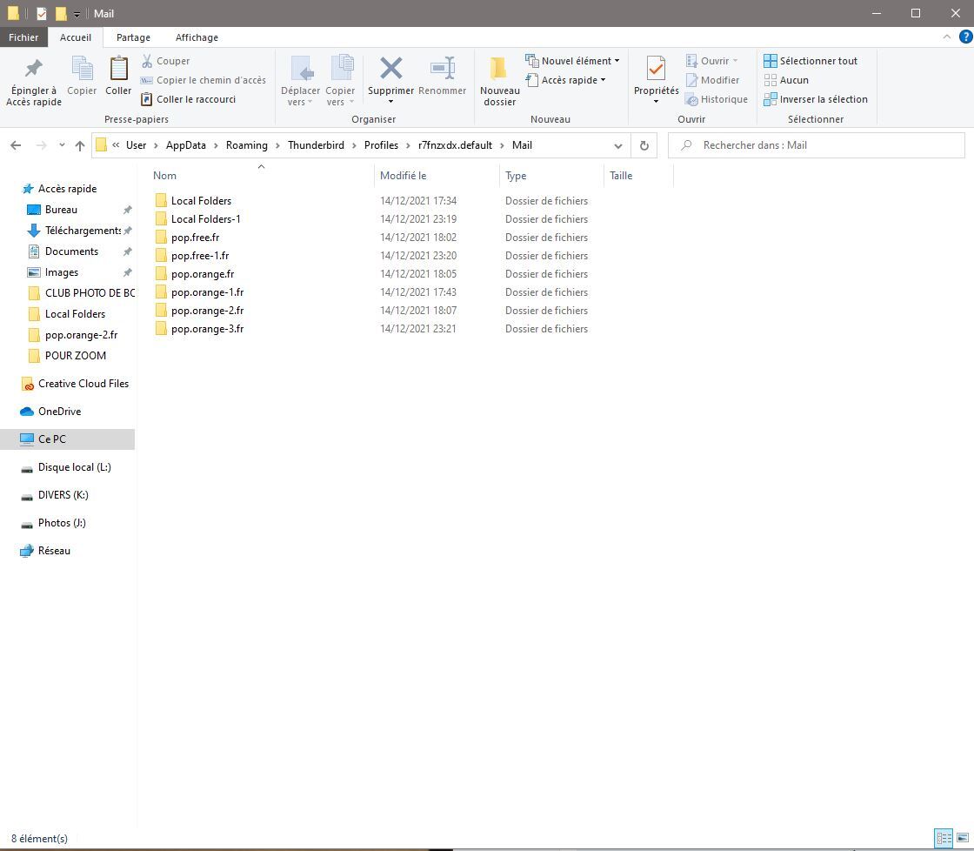974x851 pixels.
Task: Select Ce PC in sidebar
Action: click(67, 439)
